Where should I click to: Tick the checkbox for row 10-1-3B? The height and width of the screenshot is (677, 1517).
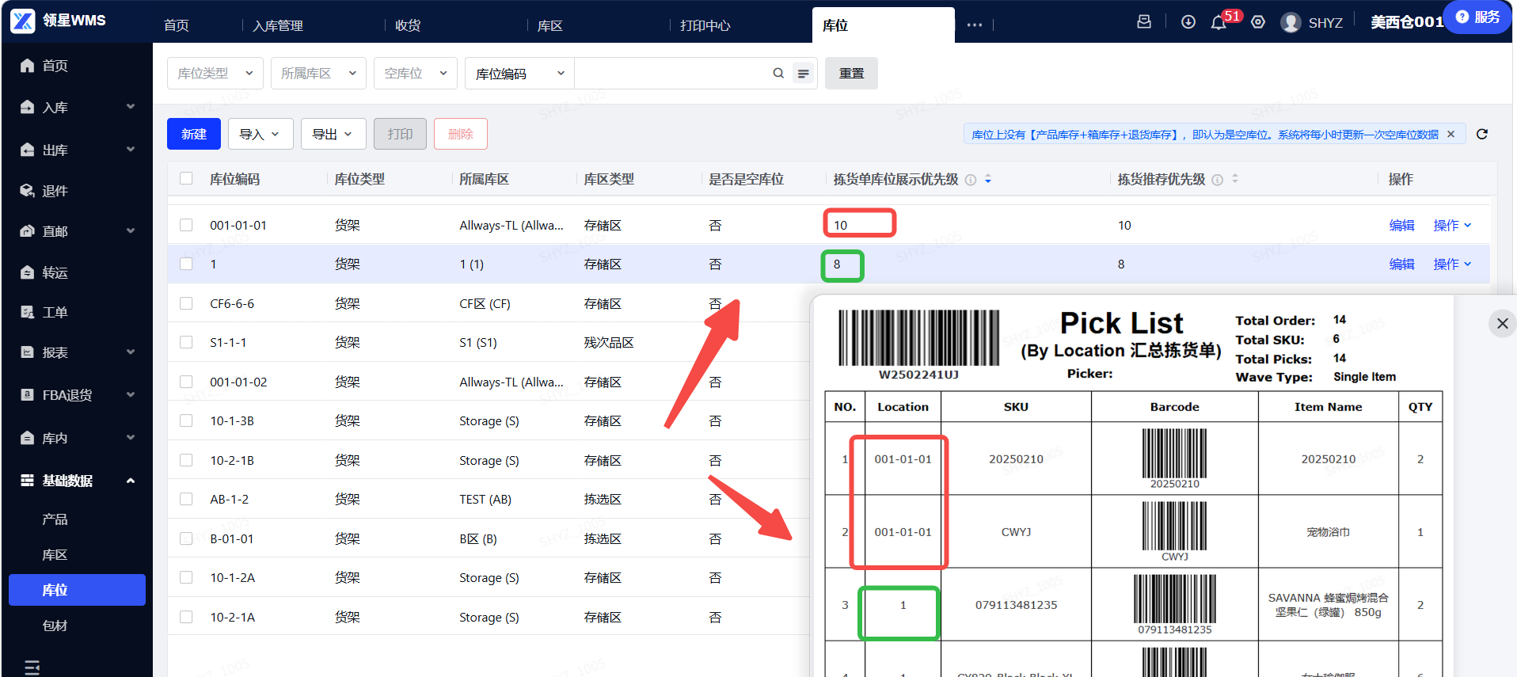click(x=186, y=420)
